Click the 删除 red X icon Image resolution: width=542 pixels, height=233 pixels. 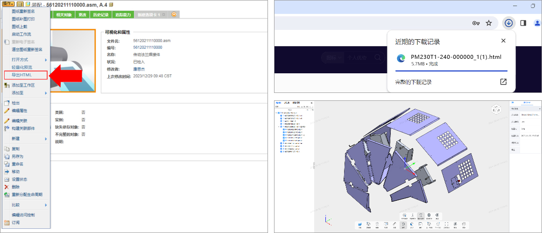7,187
